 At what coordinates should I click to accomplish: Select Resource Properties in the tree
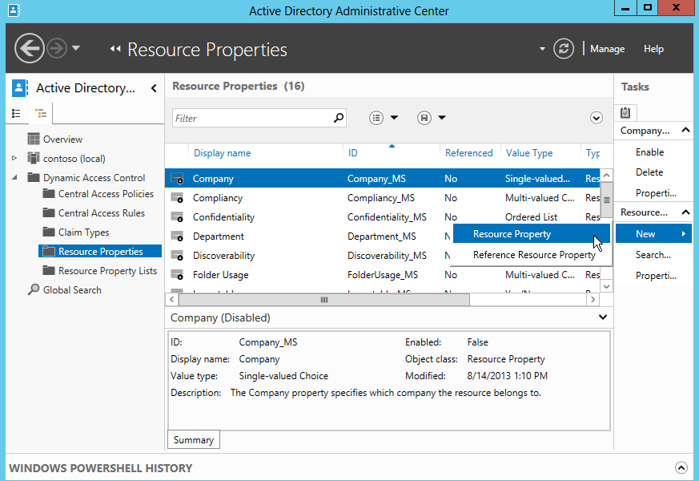[100, 251]
